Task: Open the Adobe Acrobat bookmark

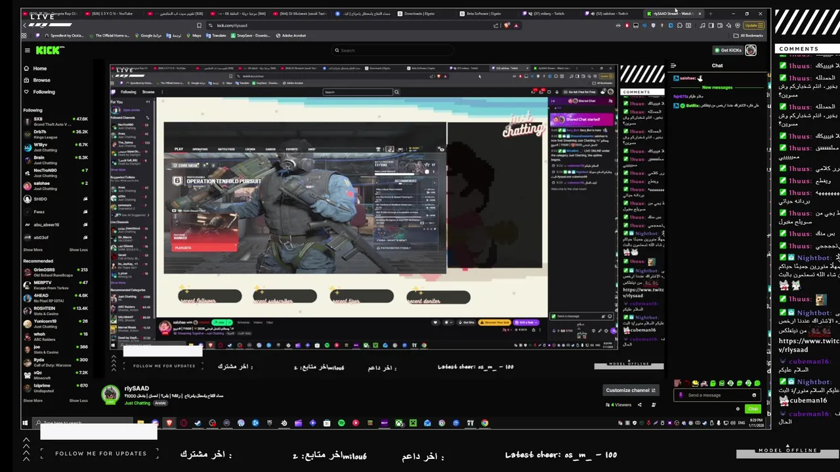Action: (x=291, y=35)
